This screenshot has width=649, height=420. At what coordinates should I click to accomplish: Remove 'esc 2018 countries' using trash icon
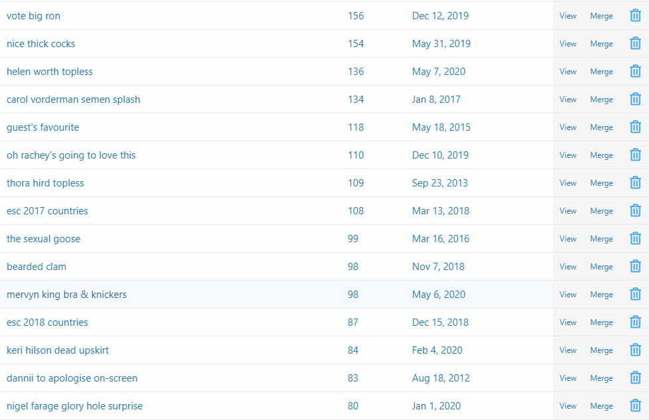click(635, 322)
